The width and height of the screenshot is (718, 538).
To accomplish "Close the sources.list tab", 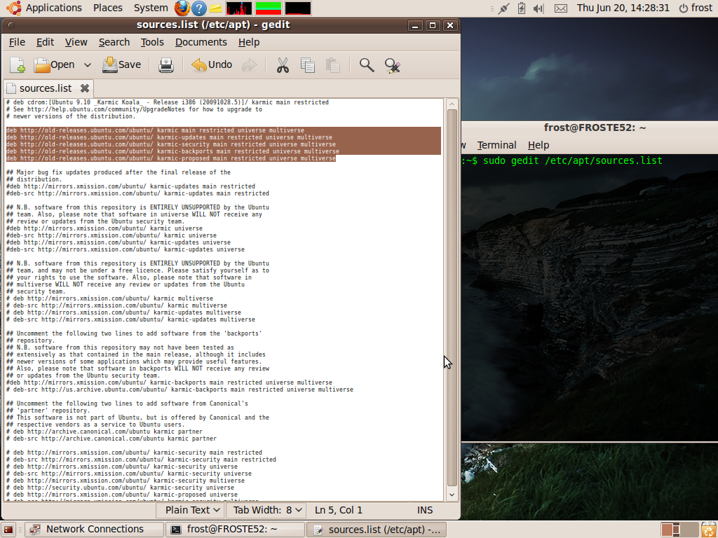I will [84, 88].
